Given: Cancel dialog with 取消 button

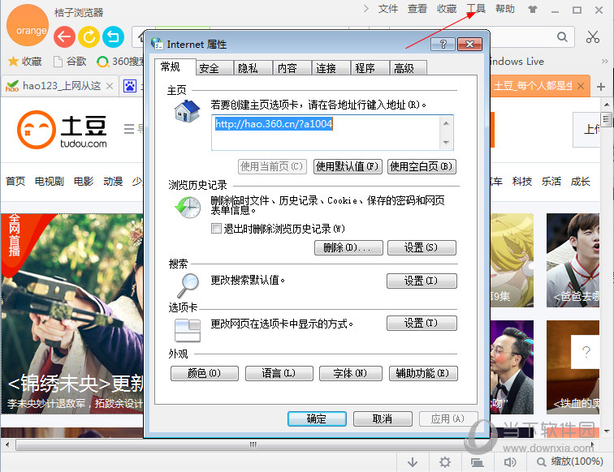Looking at the screenshot, I should [383, 418].
